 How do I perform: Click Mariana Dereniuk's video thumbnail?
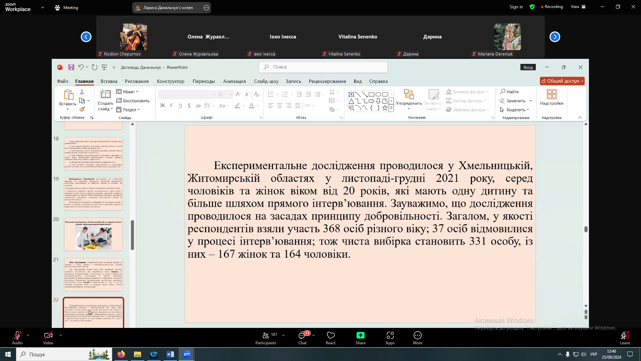507,37
